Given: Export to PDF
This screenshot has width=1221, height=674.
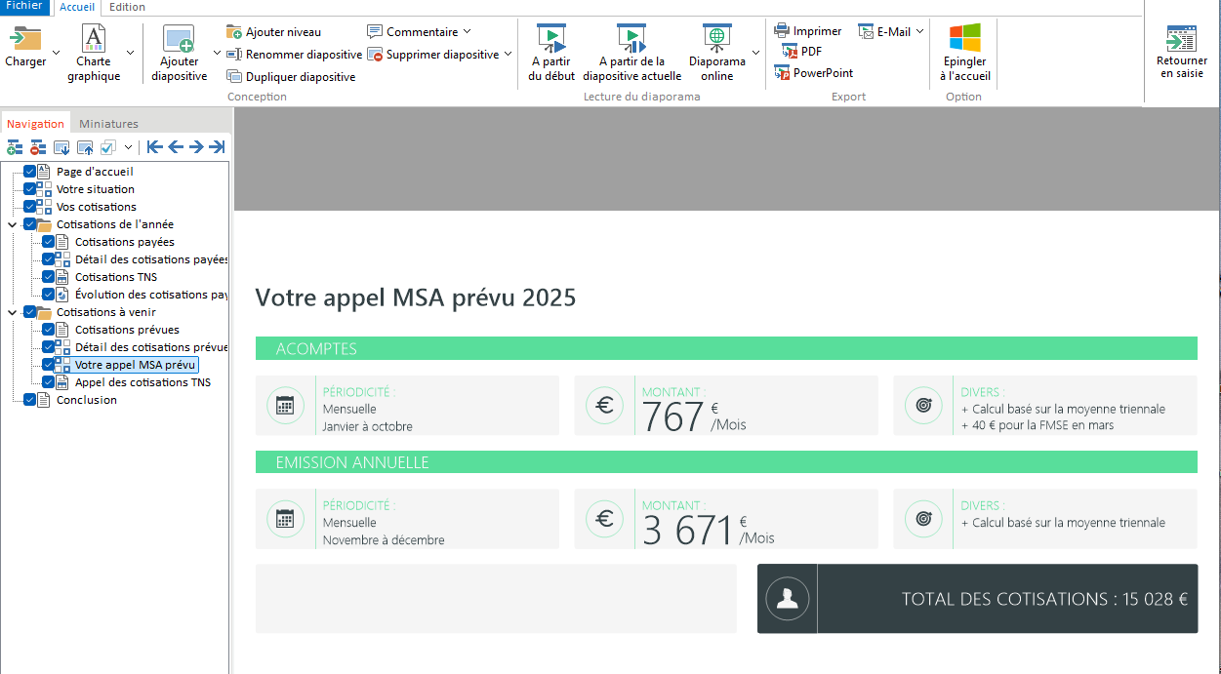Looking at the screenshot, I should (801, 51).
